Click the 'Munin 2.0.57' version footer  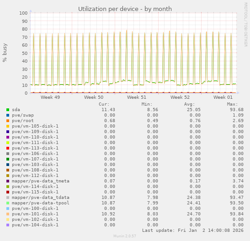coord(125,236)
